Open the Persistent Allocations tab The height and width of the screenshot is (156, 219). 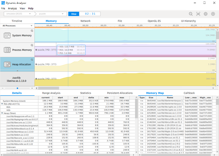(120, 93)
